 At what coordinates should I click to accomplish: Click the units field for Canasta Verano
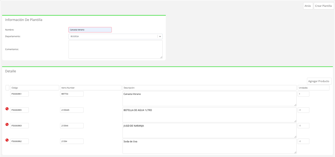(303, 94)
